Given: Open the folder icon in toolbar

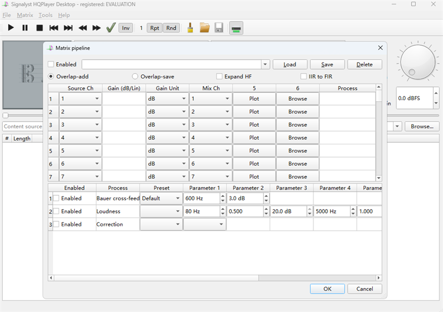Looking at the screenshot, I should 205,28.
